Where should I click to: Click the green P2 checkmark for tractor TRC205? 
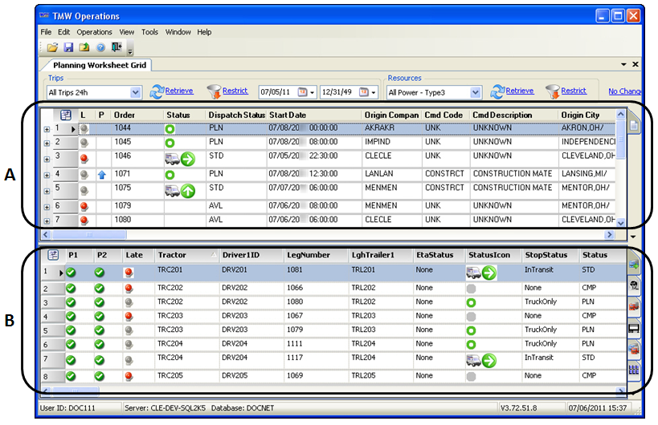[x=100, y=375]
